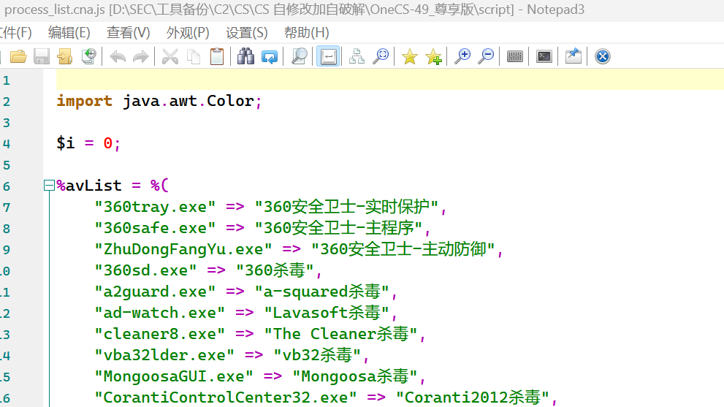Click the Open file folder icon
This screenshot has height=407, width=724.
point(18,56)
